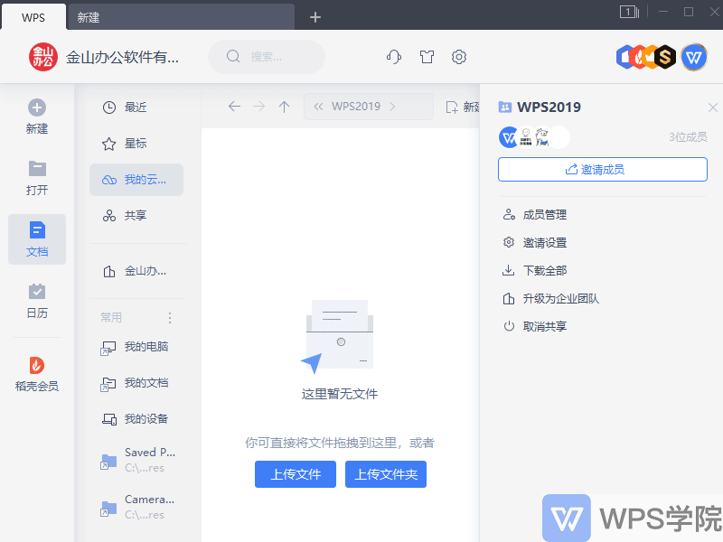The width and height of the screenshot is (723, 542).
Task: Open Camera... folder shortcut
Action: coord(136,507)
